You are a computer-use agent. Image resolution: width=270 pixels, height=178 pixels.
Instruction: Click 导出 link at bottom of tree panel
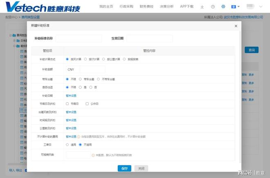[19, 170]
